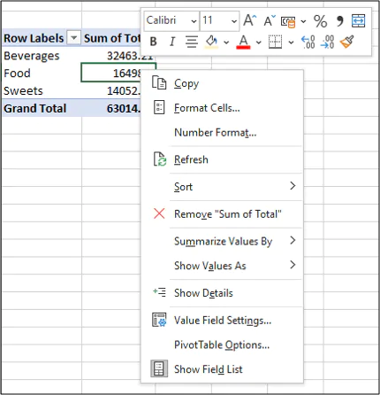Expand Show Values As submenu
The height and width of the screenshot is (395, 380).
click(x=223, y=266)
